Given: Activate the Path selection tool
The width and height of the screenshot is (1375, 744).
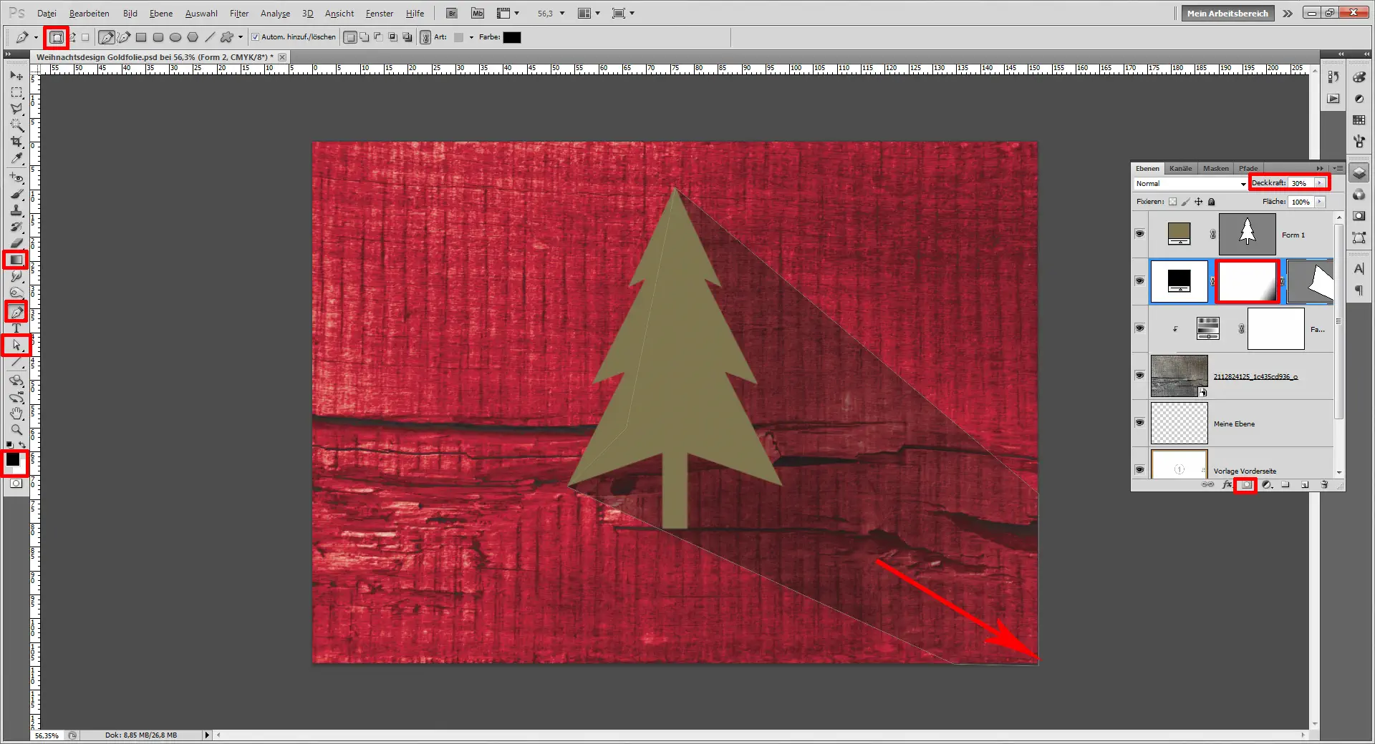Looking at the screenshot, I should [16, 346].
